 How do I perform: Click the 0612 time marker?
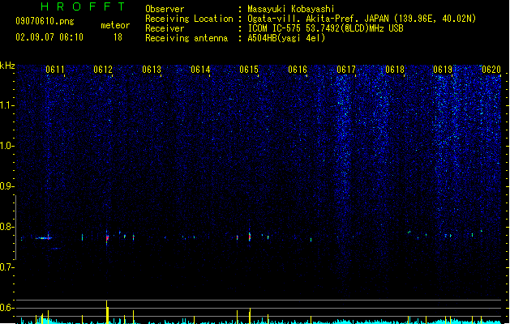click(103, 70)
